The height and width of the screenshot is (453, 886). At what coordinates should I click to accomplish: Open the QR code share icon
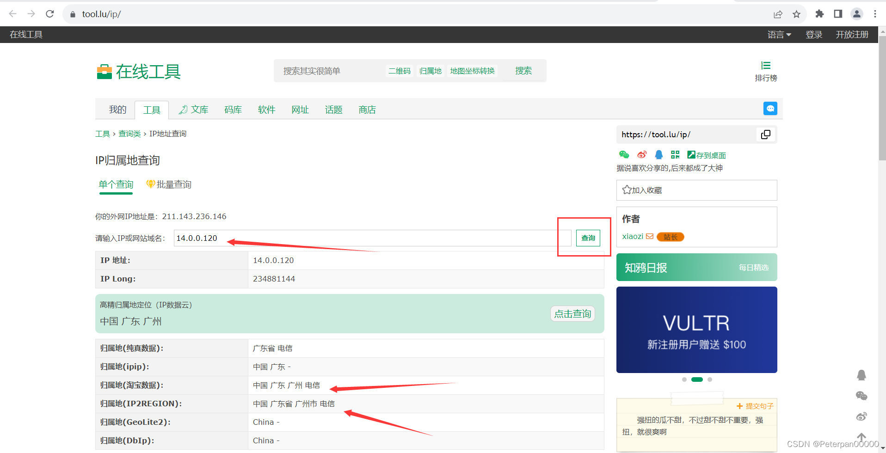pyautogui.click(x=675, y=154)
